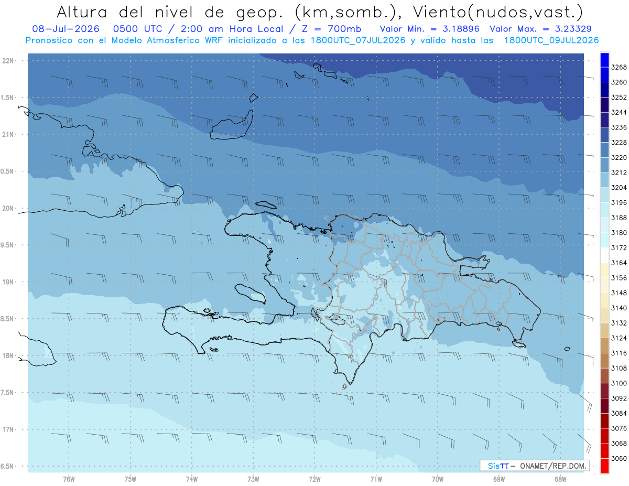Image resolution: width=629 pixels, height=486 pixels.
Task: Click the legend value 3164
Action: point(619,263)
